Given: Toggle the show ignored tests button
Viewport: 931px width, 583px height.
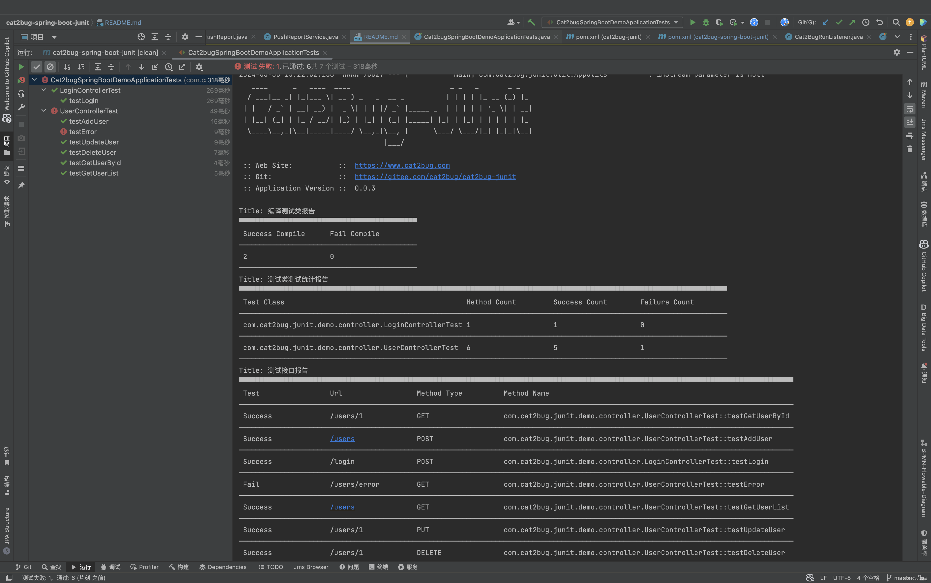Looking at the screenshot, I should [50, 67].
